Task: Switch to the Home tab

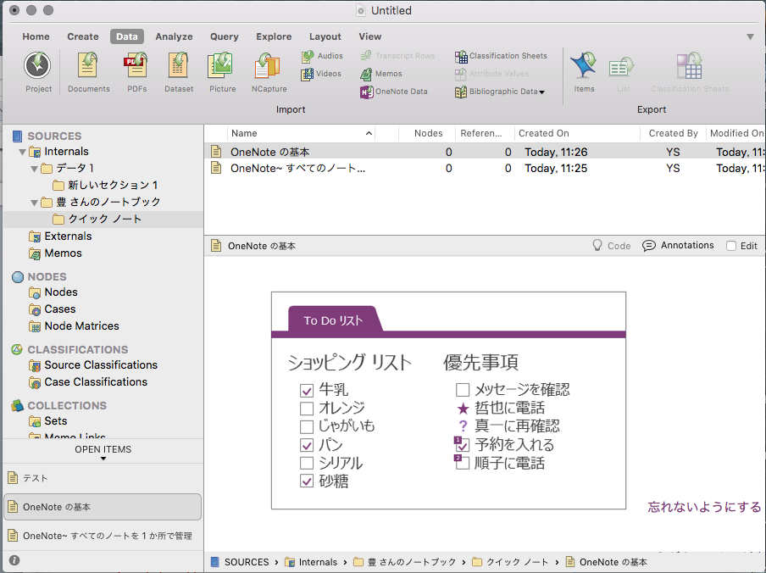Action: click(x=36, y=36)
